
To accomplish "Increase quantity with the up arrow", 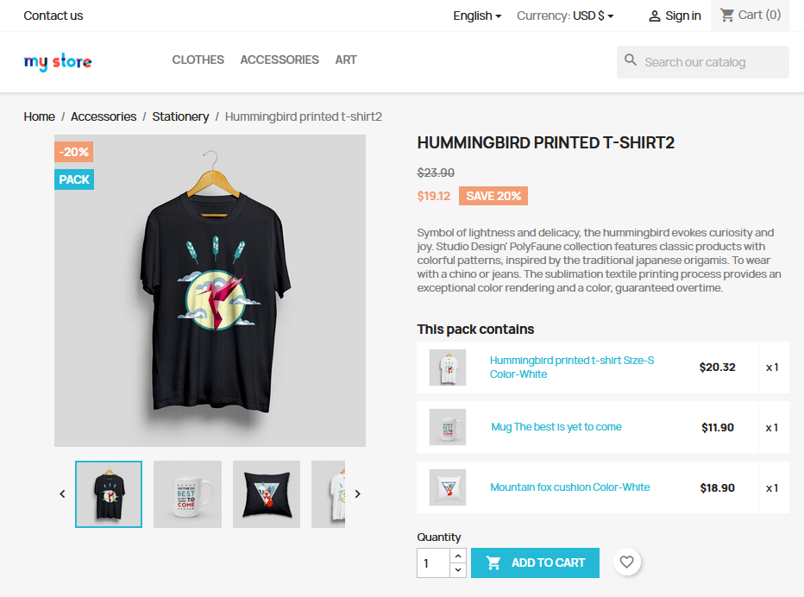I will coord(458,556).
